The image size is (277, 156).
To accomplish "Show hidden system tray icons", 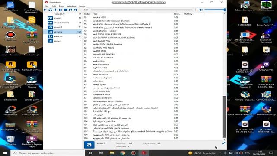I will click(220, 153).
